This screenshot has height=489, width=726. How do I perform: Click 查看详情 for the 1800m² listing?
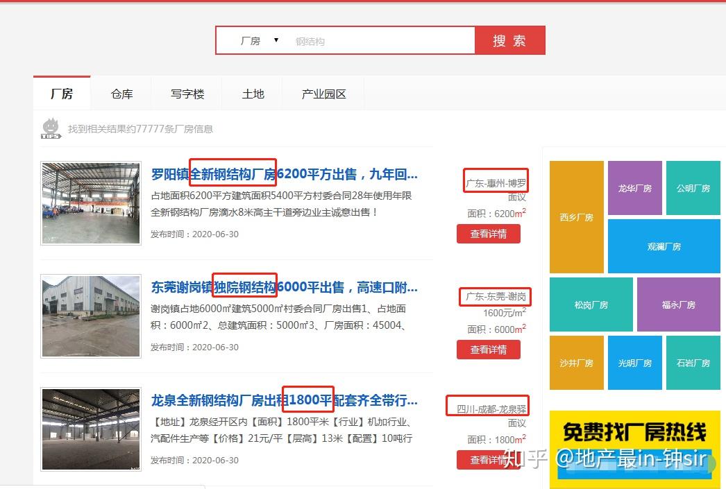point(488,460)
